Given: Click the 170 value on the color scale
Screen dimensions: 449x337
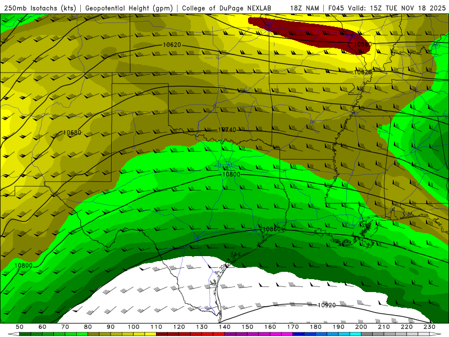Looking at the screenshot, I should (x=293, y=327).
